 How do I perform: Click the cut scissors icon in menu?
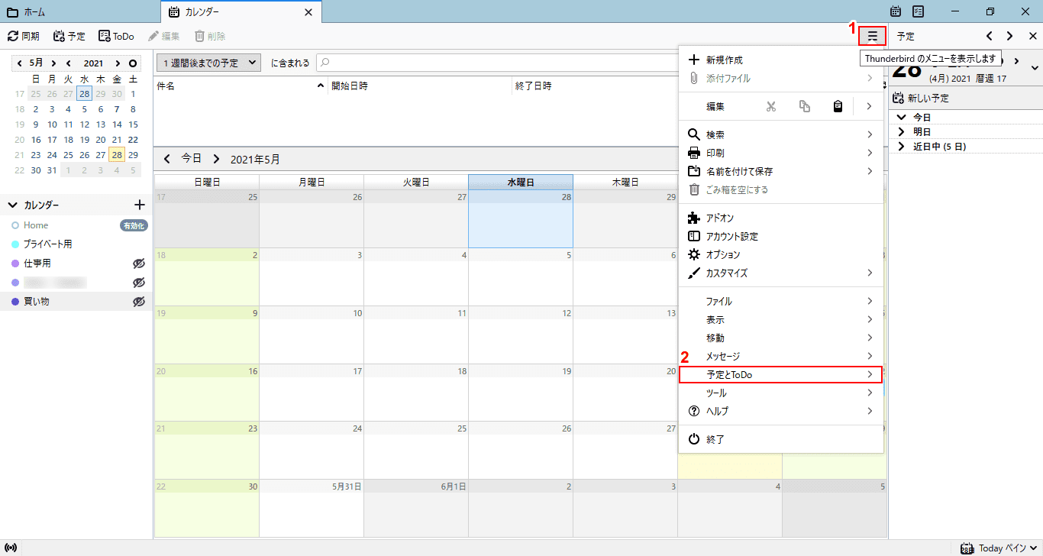click(x=771, y=107)
